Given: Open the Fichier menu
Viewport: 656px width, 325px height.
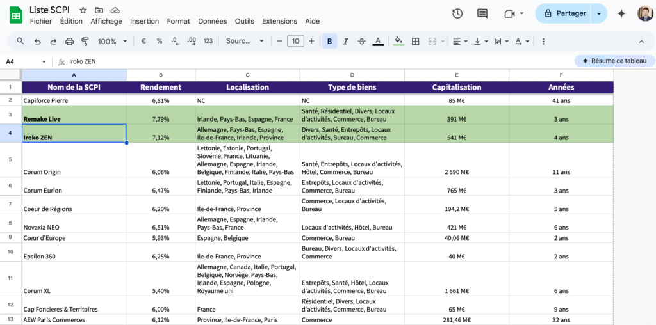Looking at the screenshot, I should [40, 21].
